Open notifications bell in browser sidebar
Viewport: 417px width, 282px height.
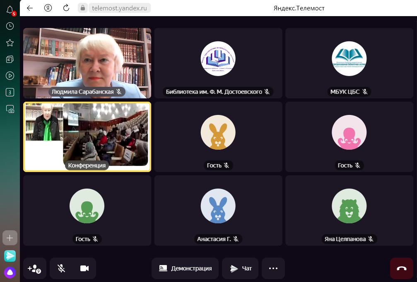click(10, 10)
